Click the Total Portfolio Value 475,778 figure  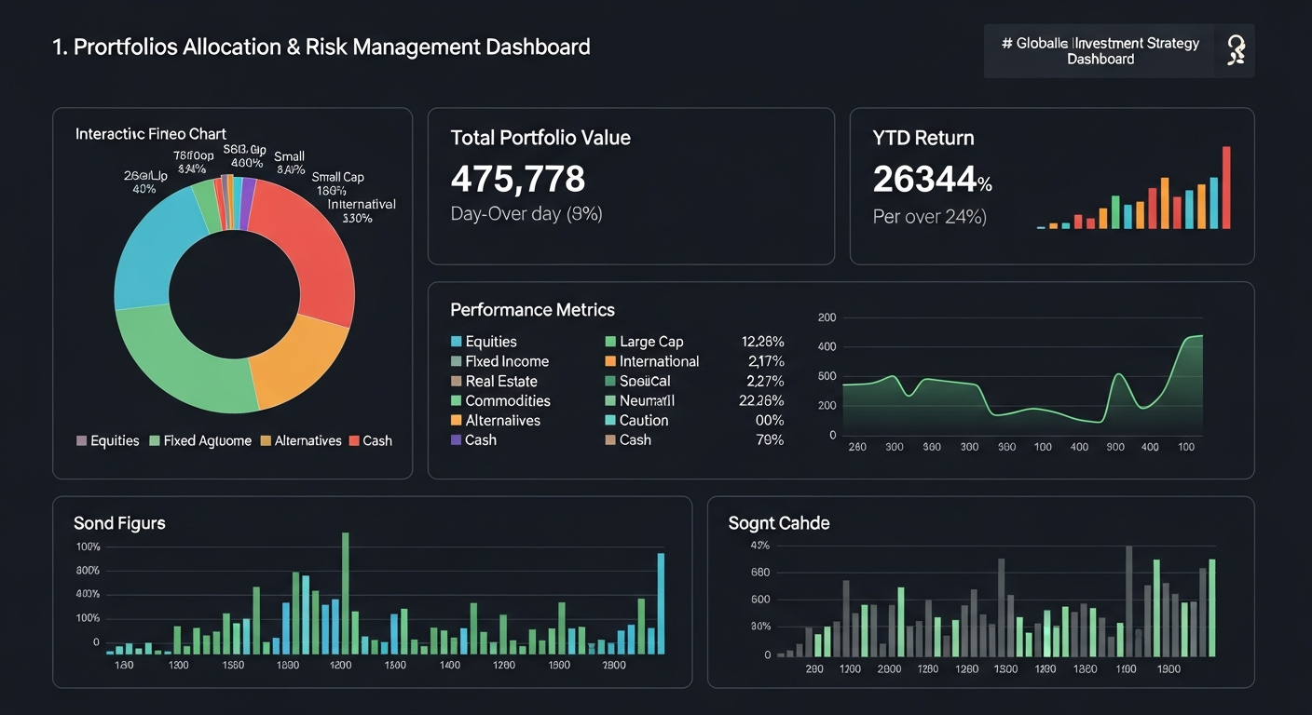click(x=518, y=178)
